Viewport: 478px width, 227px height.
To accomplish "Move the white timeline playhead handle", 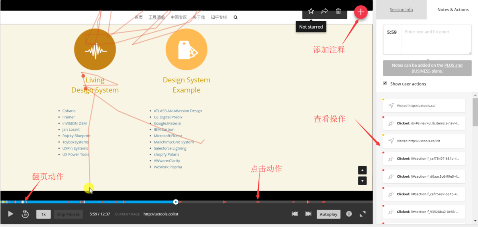I will 176,202.
